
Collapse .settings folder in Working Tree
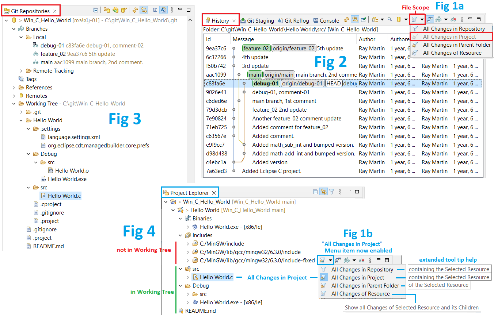click(x=28, y=129)
